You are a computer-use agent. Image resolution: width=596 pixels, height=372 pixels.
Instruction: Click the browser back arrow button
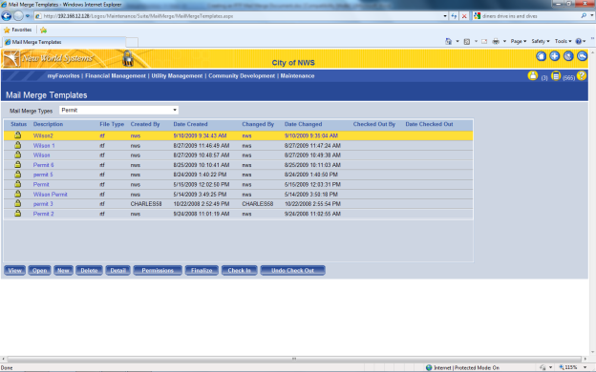7,16
